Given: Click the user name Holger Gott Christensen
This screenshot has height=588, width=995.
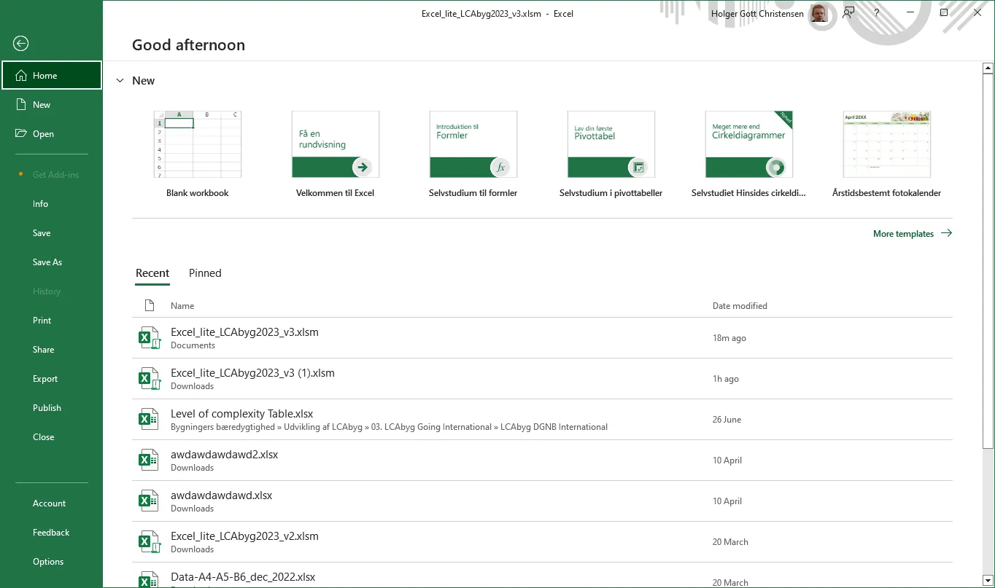Looking at the screenshot, I should tap(757, 14).
